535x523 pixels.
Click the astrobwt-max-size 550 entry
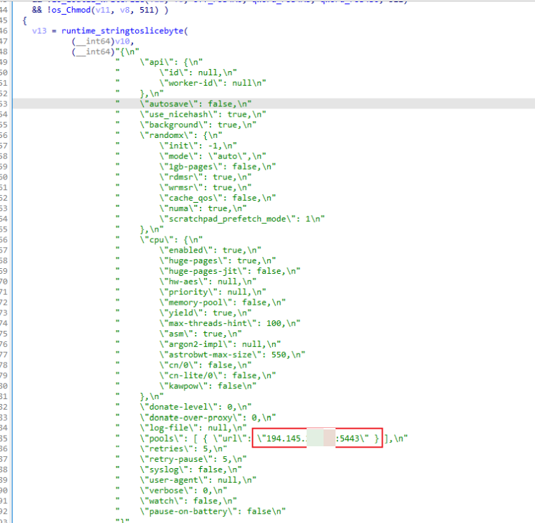tap(230, 355)
